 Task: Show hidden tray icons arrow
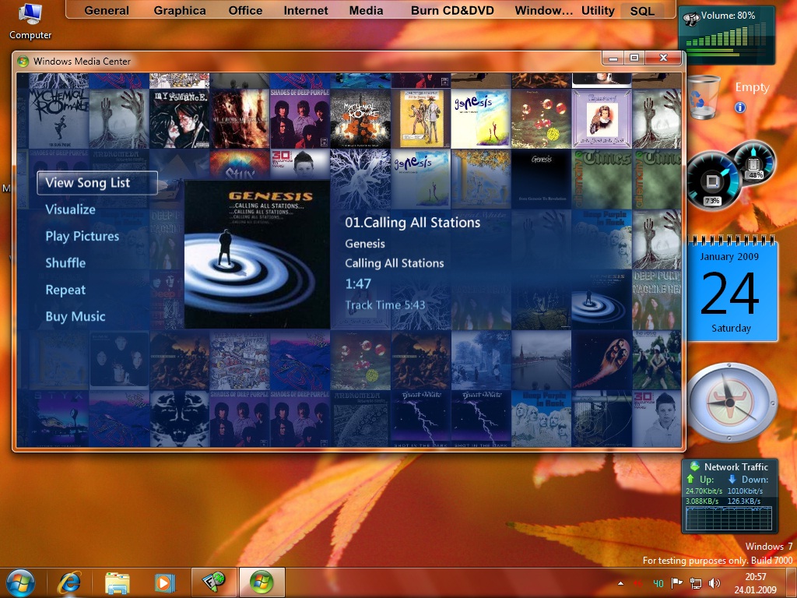(620, 583)
